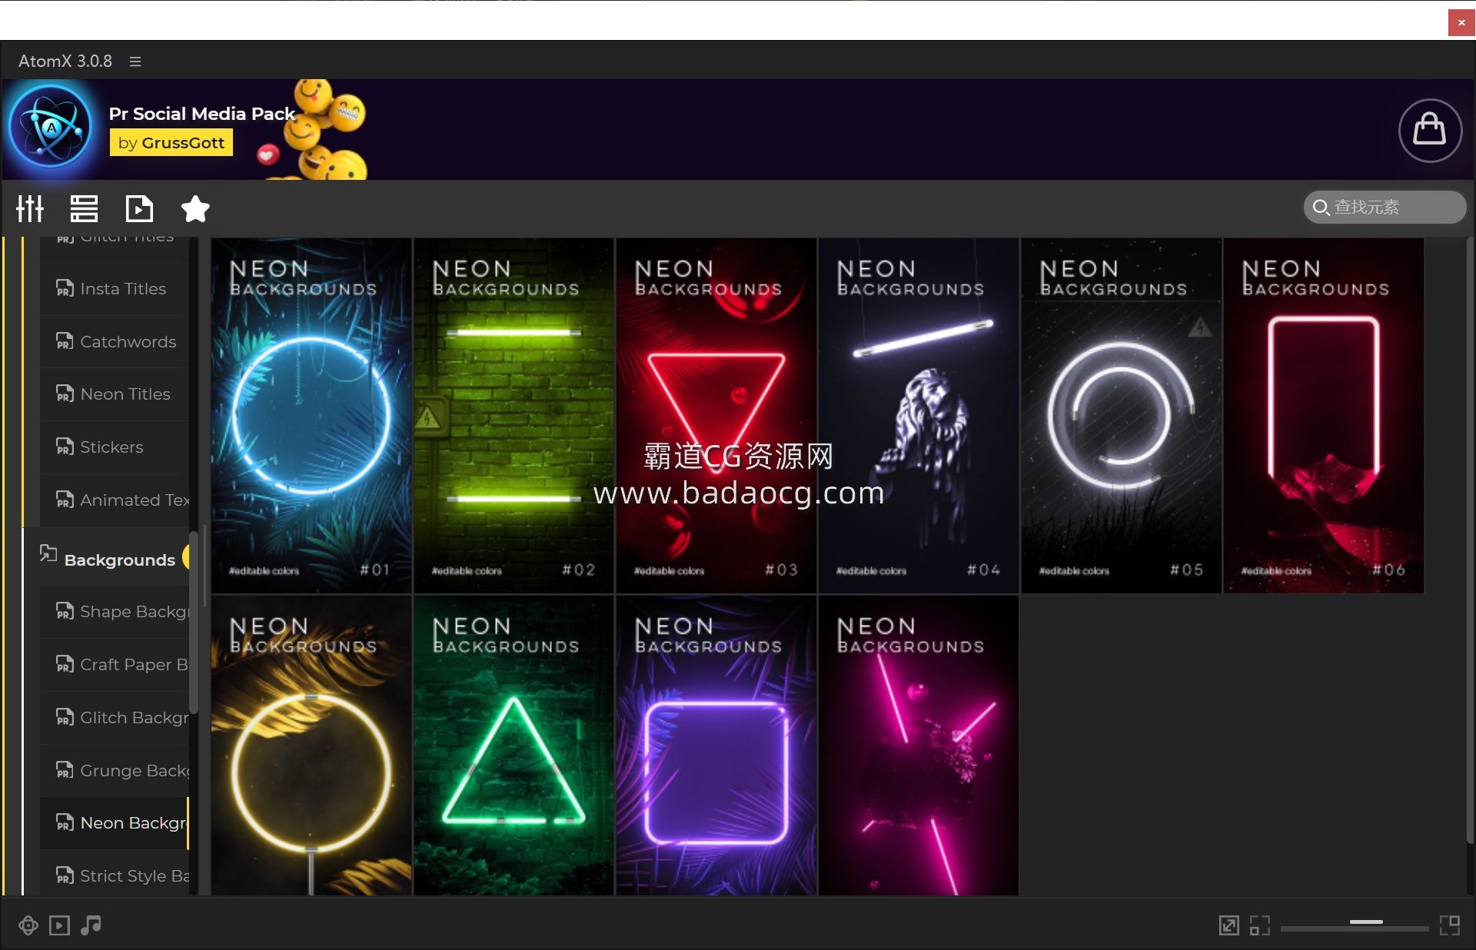This screenshot has width=1476, height=950.
Task: Click the target icon in bottom bar
Action: tap(28, 925)
